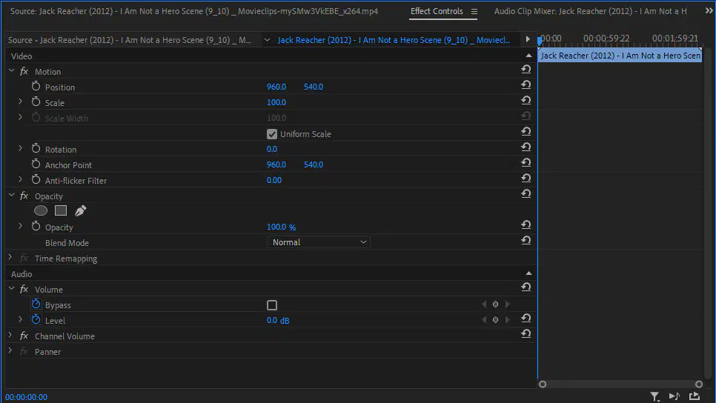
Task: Expand the Scale property
Action: coord(20,101)
